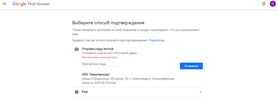Click the улица Станционная address text
The image size is (278, 112).
click(128, 79)
